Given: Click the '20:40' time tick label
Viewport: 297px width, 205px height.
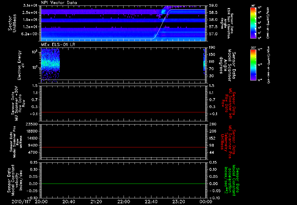Looking at the screenshot, I should click(68, 202).
